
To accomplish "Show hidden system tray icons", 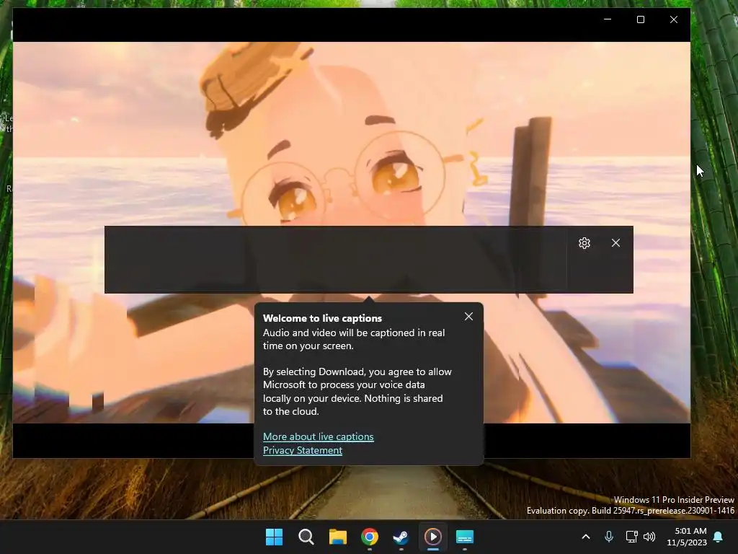I will pyautogui.click(x=586, y=537).
